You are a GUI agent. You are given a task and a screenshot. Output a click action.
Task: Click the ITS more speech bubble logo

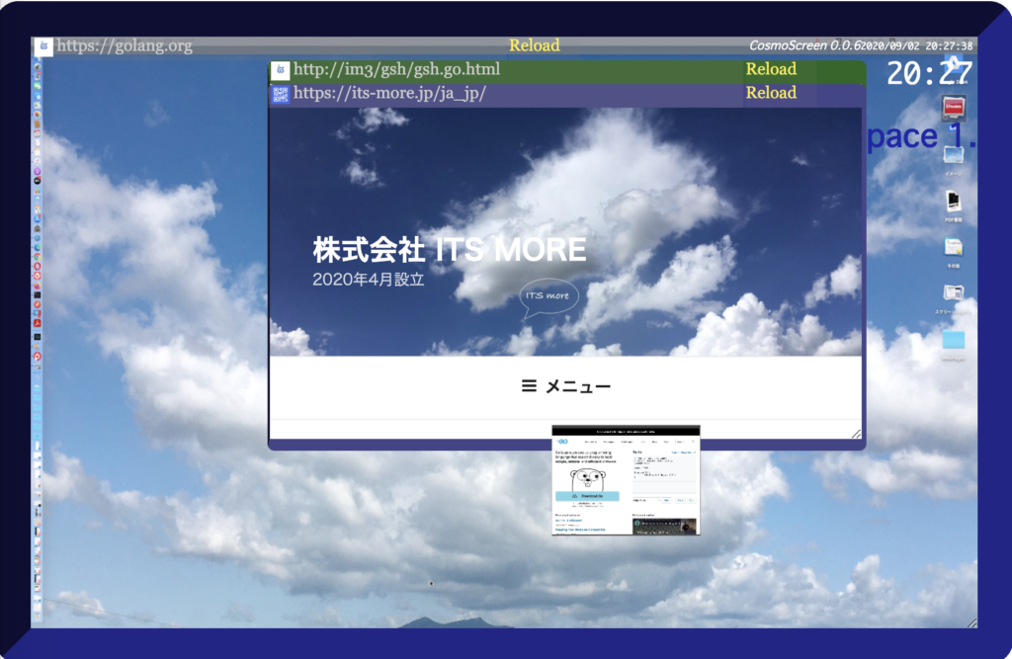point(549,297)
